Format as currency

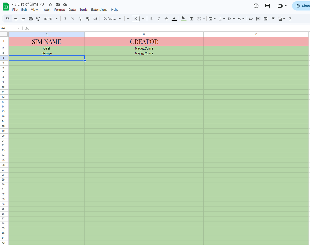pos(65,19)
